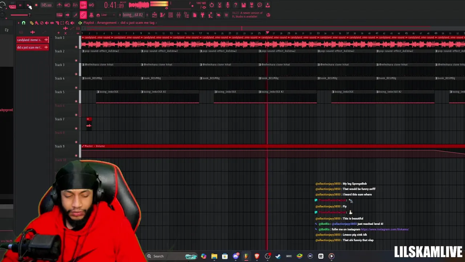The width and height of the screenshot is (465, 262).
Task: Click the download content icon
Action: click(268, 5)
